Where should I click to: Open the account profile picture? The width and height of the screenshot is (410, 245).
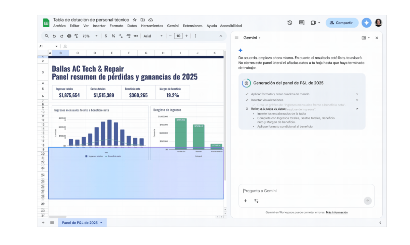coord(379,23)
